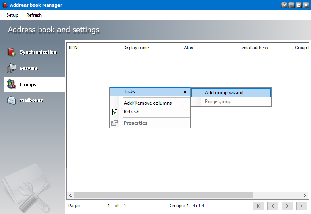Click the Mailboxes envelope icon
Viewport: 311px width, 214px height.
click(x=11, y=100)
